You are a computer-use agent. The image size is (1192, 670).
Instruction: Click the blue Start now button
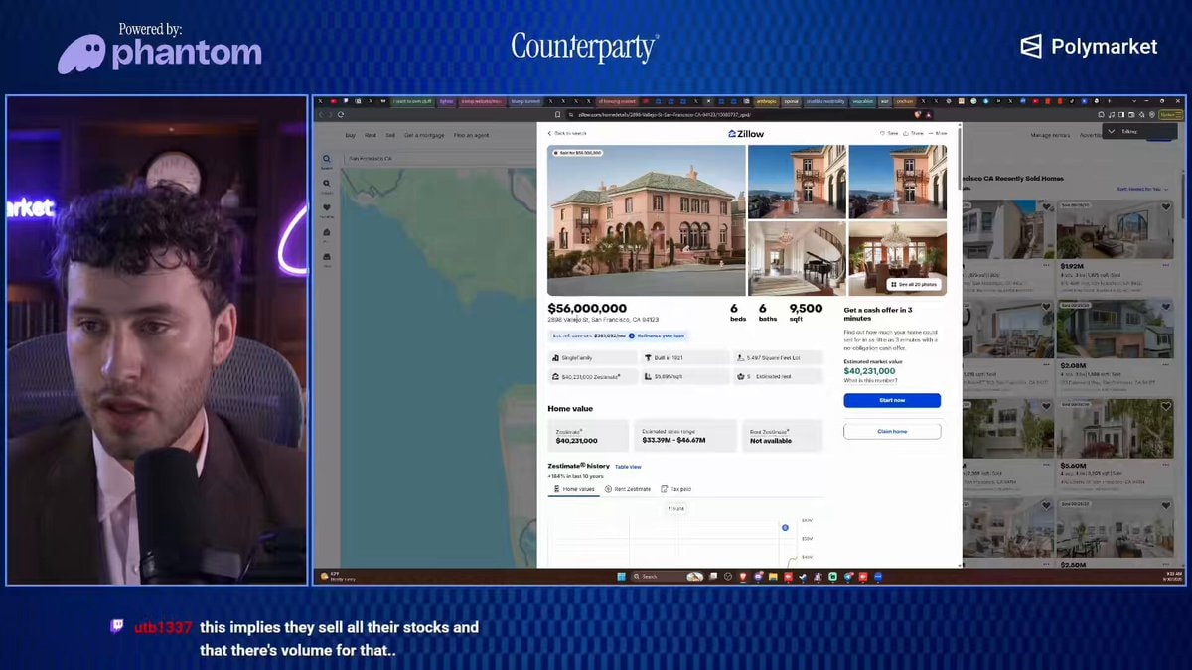click(x=892, y=400)
